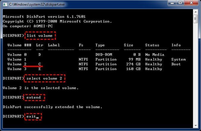The height and width of the screenshot is (131, 201).
Task: Click the highlighted 'list volume' command
Action: [x=39, y=36]
